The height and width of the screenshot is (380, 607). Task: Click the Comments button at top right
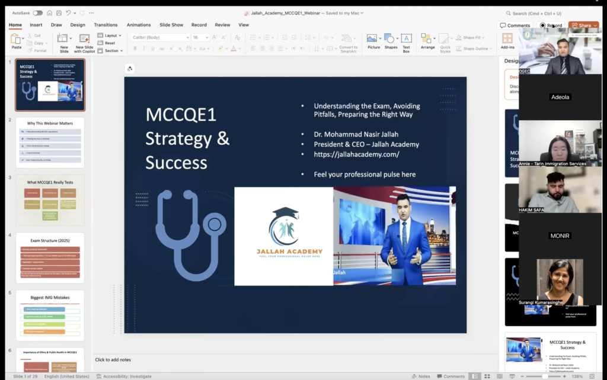(x=515, y=25)
